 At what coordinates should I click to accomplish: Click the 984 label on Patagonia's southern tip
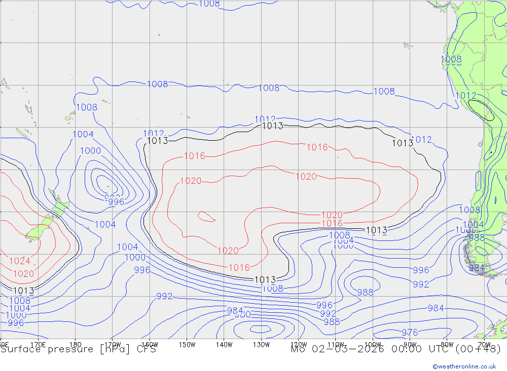pyautogui.click(x=477, y=268)
